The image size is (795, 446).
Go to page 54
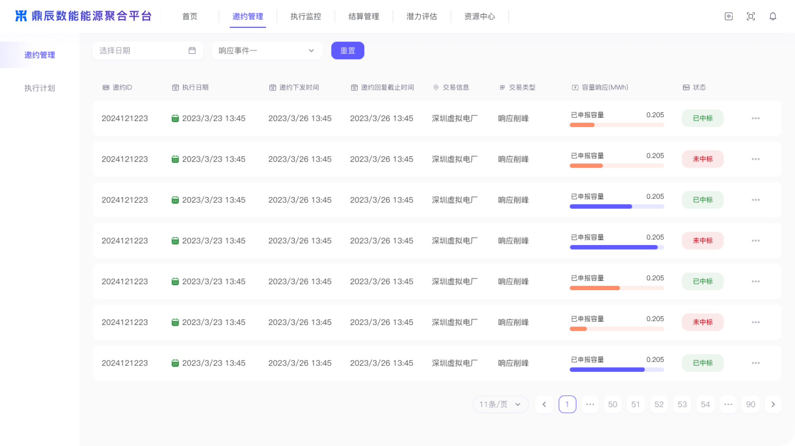pyautogui.click(x=705, y=405)
